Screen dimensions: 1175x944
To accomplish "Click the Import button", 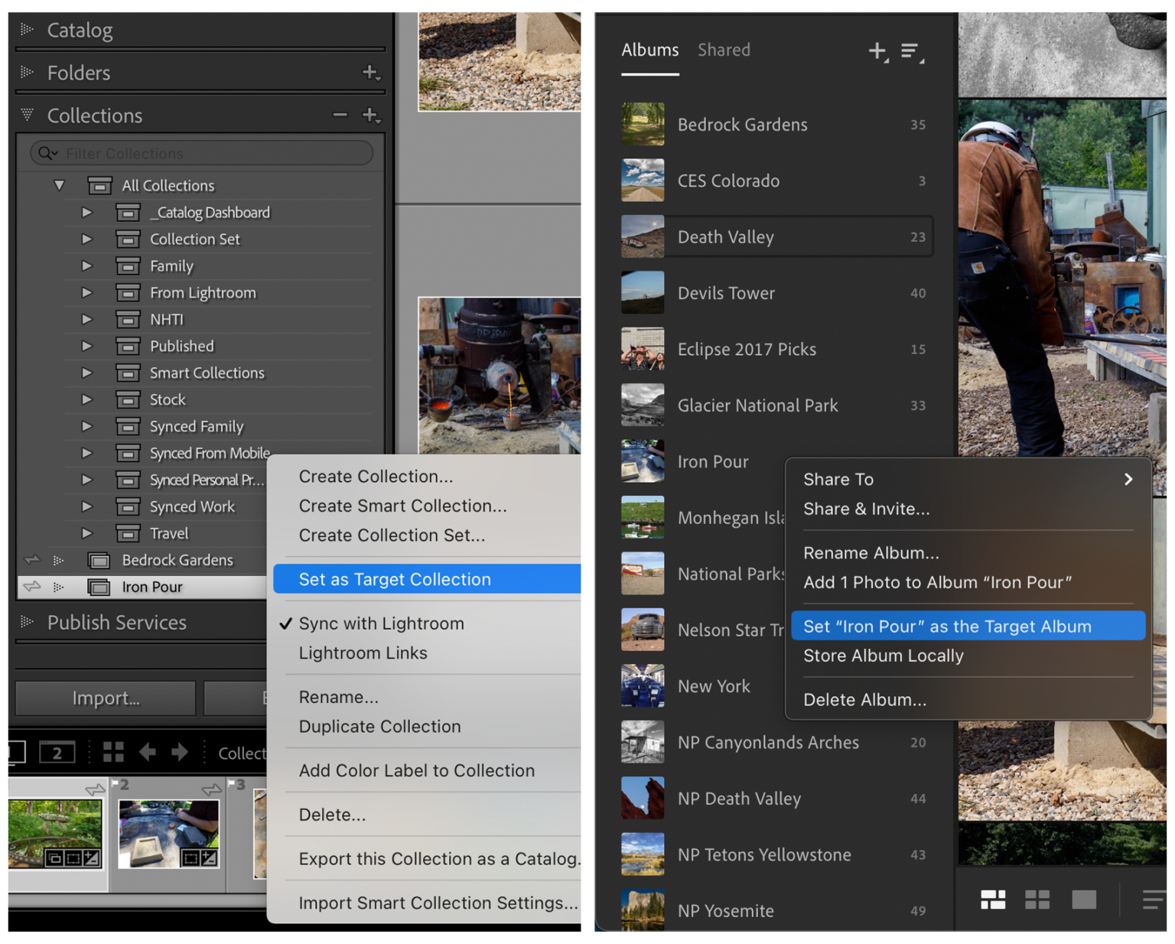I will (x=104, y=698).
